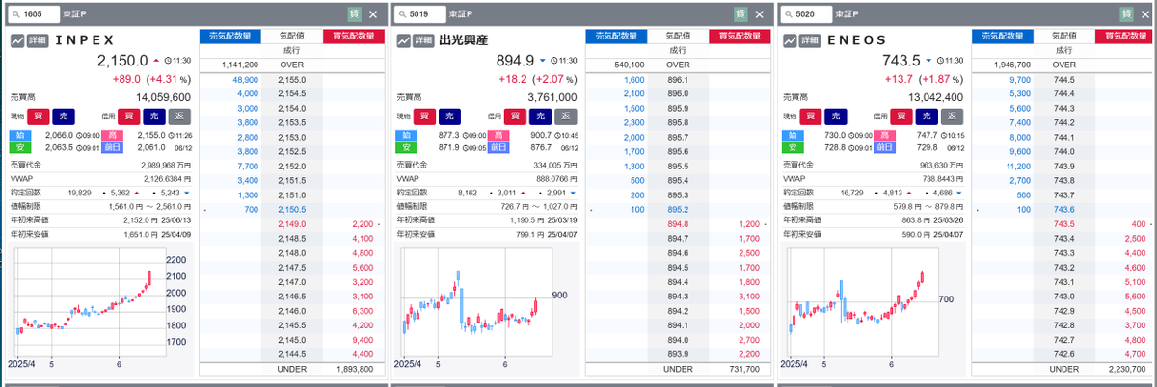This screenshot has width=1157, height=387.
Task: Close the INPEX 1605 panel
Action: pyautogui.click(x=373, y=14)
